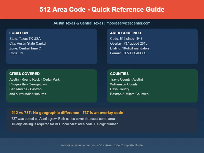Select 'Travis County (Austin)' in COUNTIES
Image resolution: width=204 pixels, height=153 pixels.
[126, 79]
